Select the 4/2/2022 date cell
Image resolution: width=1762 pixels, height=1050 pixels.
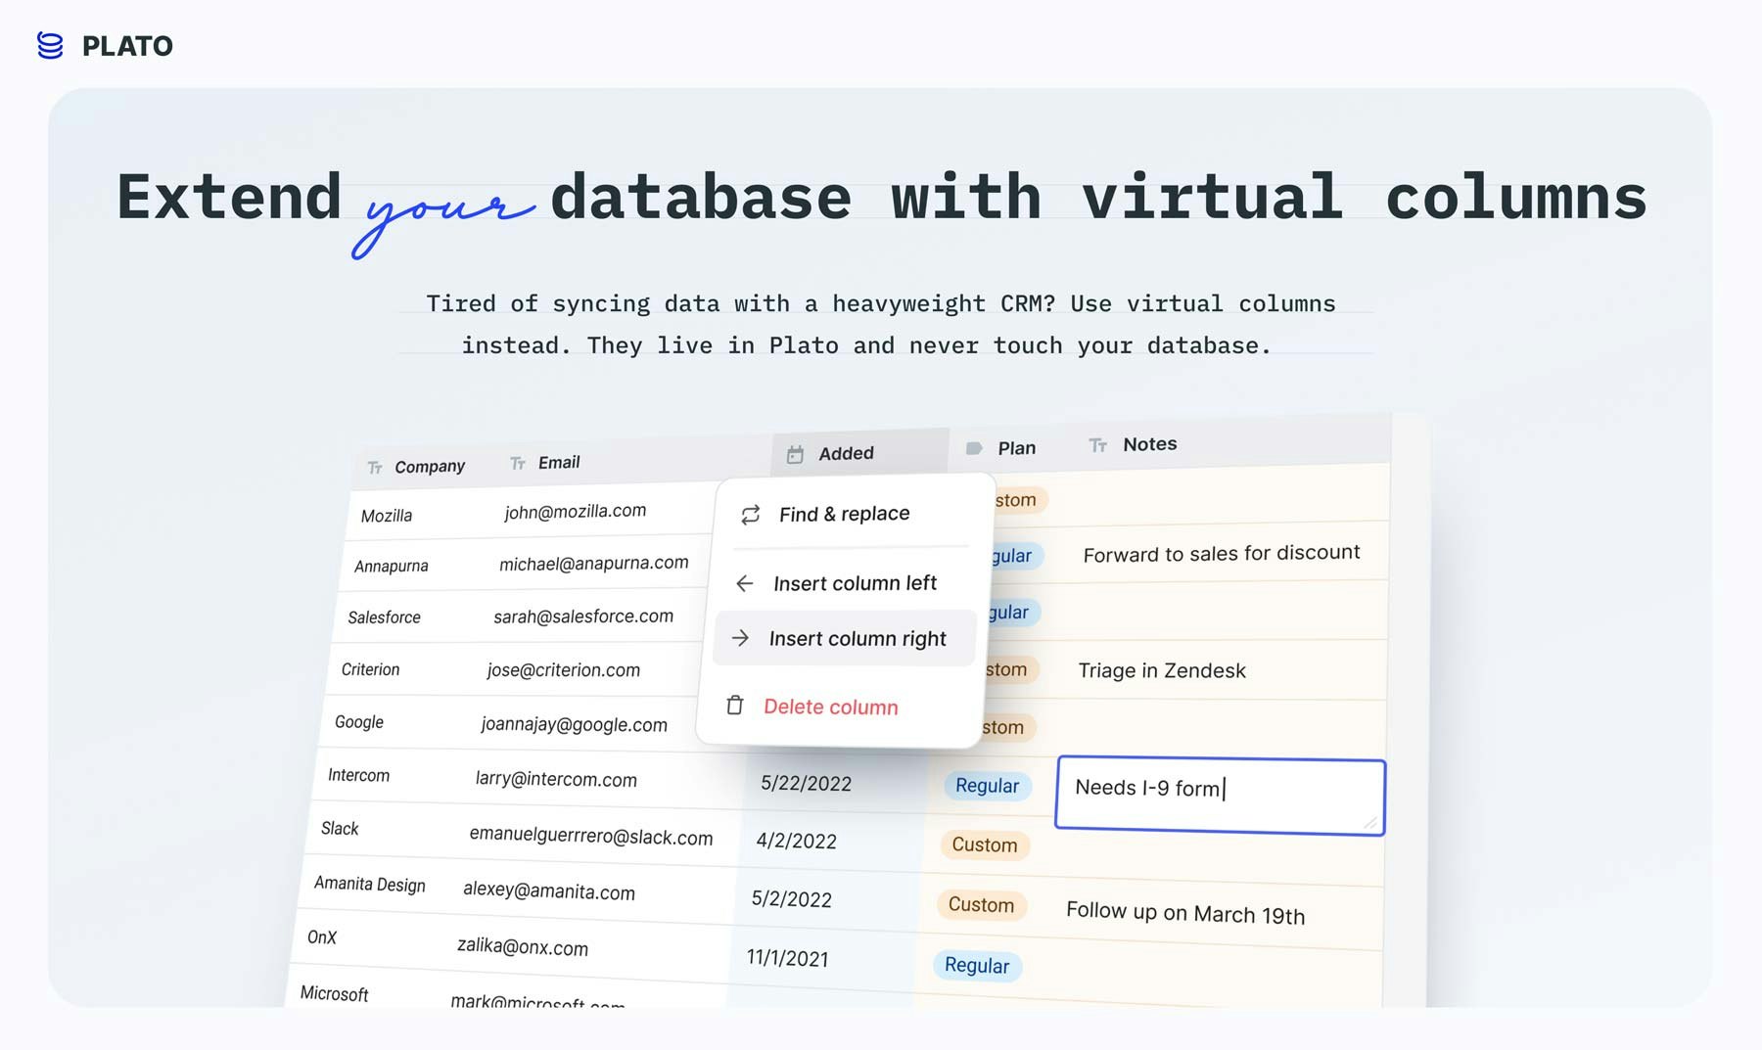tap(797, 841)
